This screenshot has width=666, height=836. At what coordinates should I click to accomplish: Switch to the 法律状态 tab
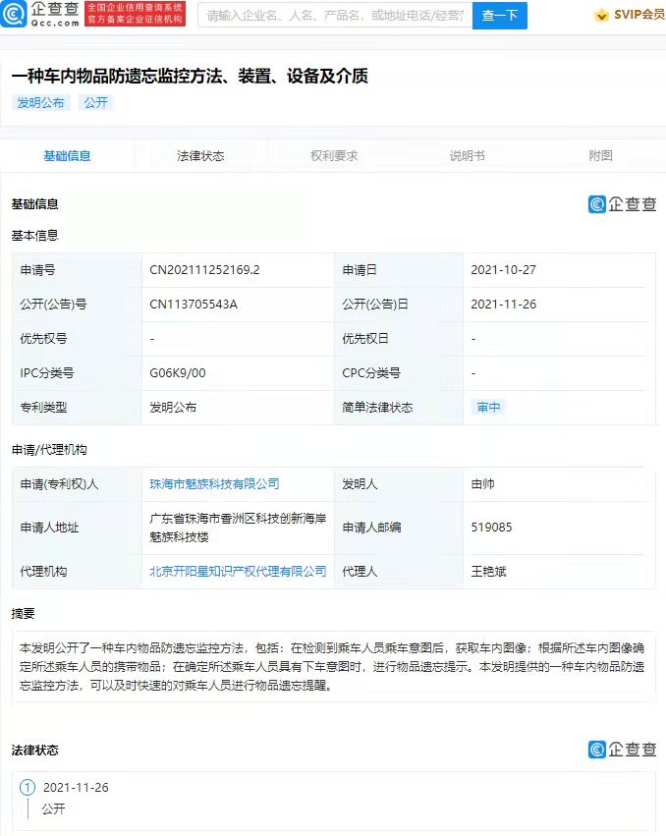[200, 155]
